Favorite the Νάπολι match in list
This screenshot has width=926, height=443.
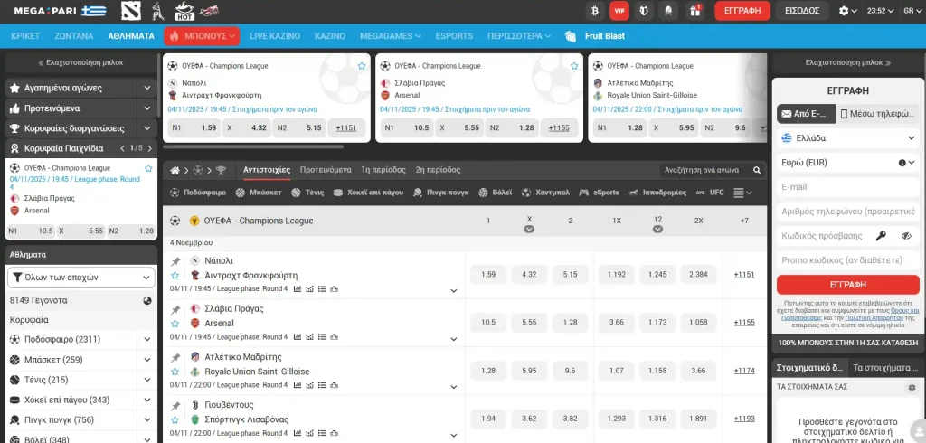coord(175,275)
